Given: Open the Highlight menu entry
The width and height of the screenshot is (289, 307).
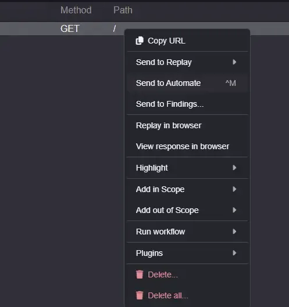Looking at the screenshot, I should 187,168.
